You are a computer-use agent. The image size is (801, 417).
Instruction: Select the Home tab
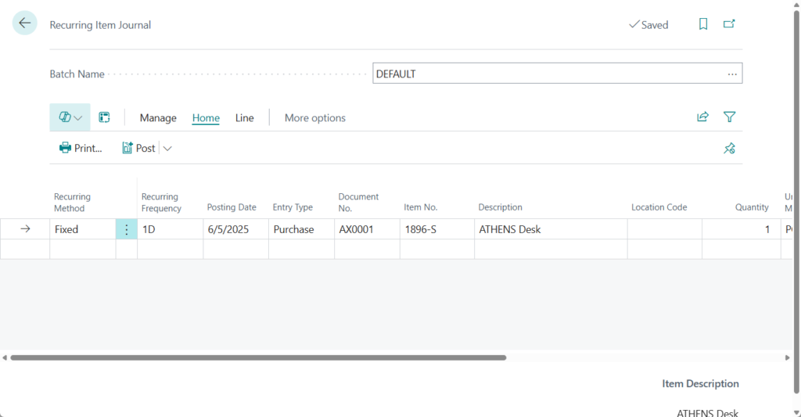pos(206,118)
